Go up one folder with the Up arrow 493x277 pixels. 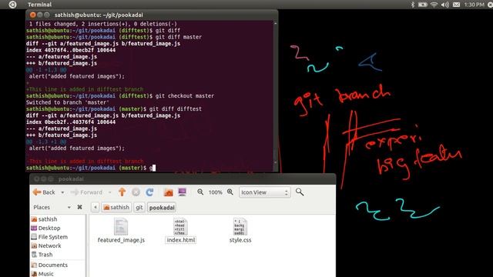coord(122,192)
